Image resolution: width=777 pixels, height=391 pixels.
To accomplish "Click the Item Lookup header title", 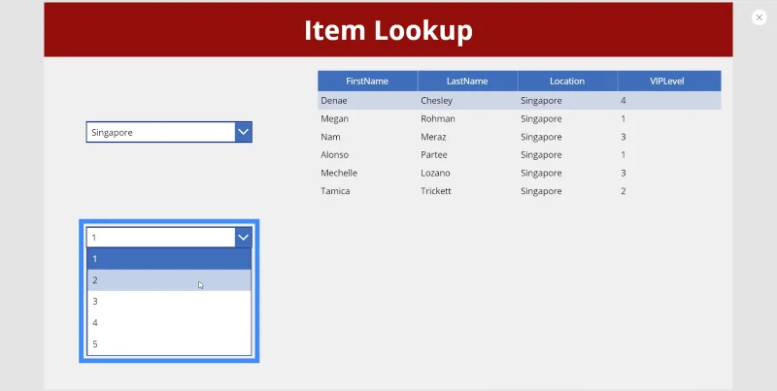I will (x=388, y=31).
